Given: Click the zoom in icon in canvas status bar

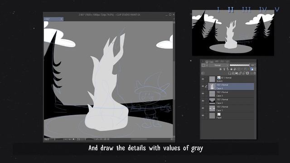Looking at the screenshot, I should [70, 139].
